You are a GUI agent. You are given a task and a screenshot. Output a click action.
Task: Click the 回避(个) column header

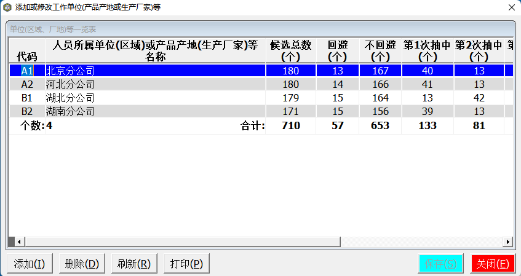pos(338,50)
